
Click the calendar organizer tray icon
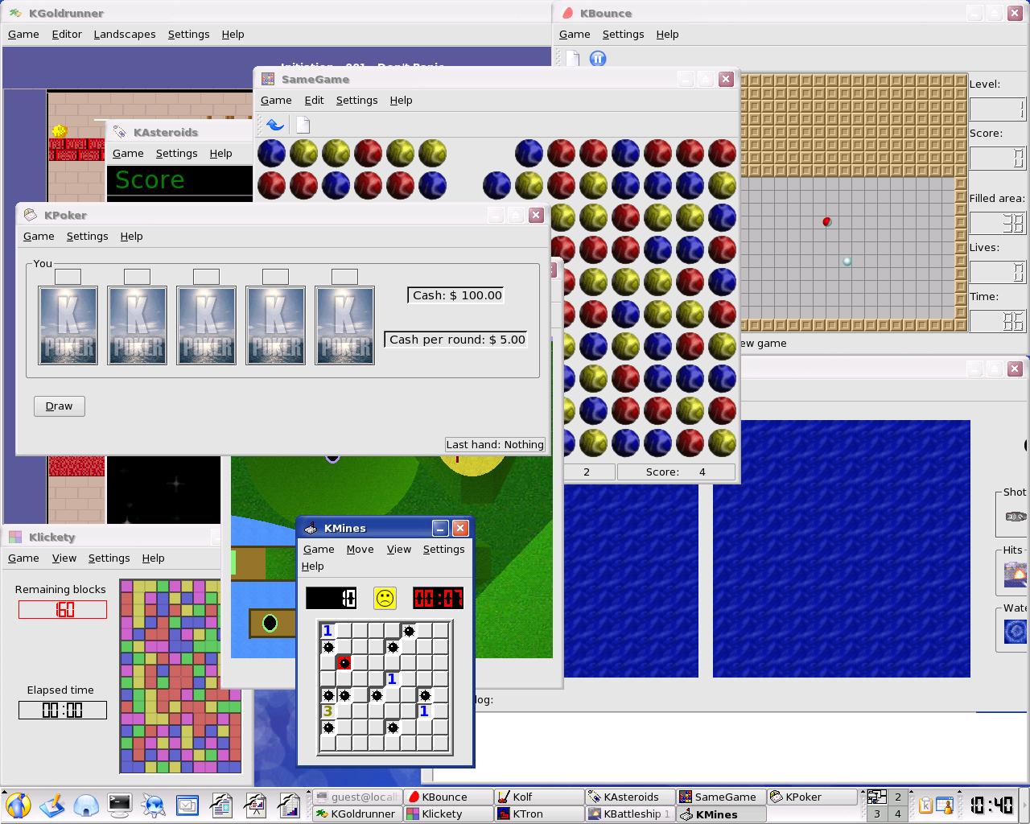coord(945,805)
